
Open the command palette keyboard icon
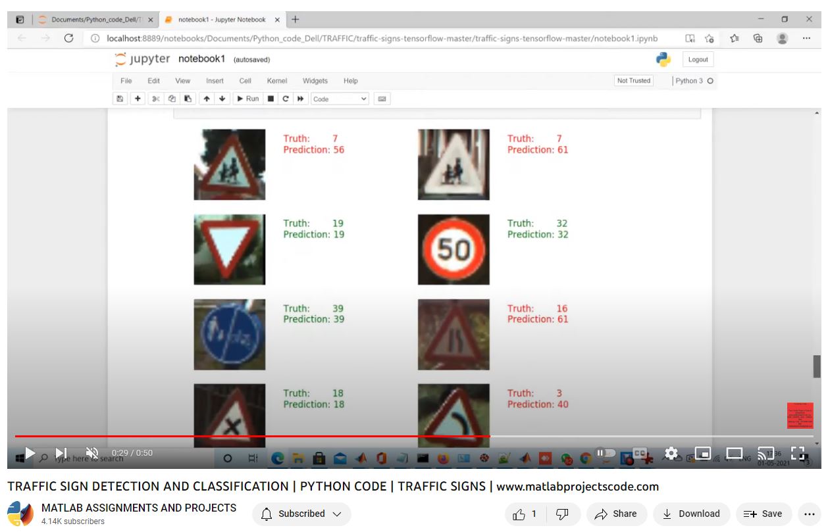[x=382, y=99]
